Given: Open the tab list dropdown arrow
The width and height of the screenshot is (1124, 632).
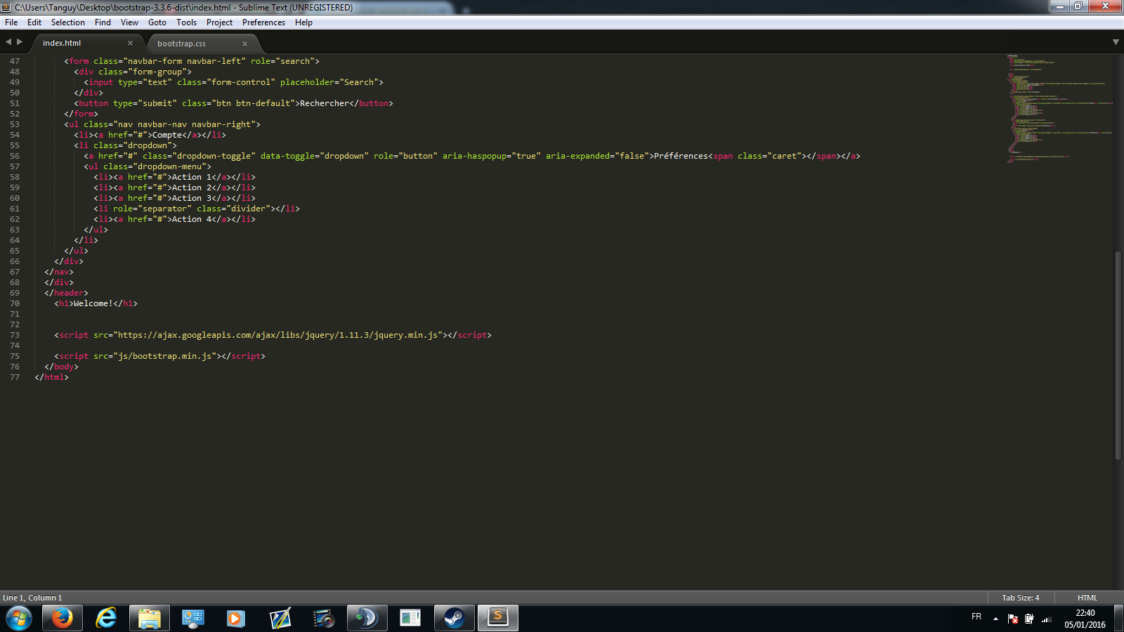Looking at the screenshot, I should coord(1116,42).
